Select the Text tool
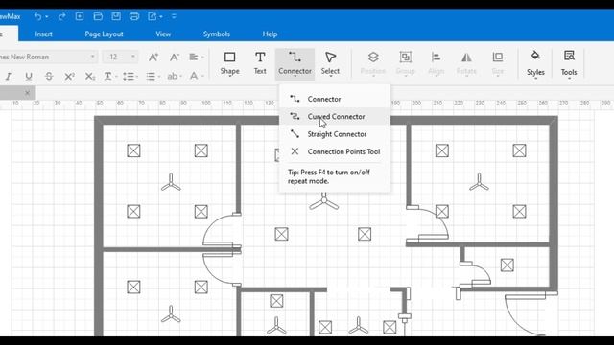The image size is (614, 345). (260, 63)
